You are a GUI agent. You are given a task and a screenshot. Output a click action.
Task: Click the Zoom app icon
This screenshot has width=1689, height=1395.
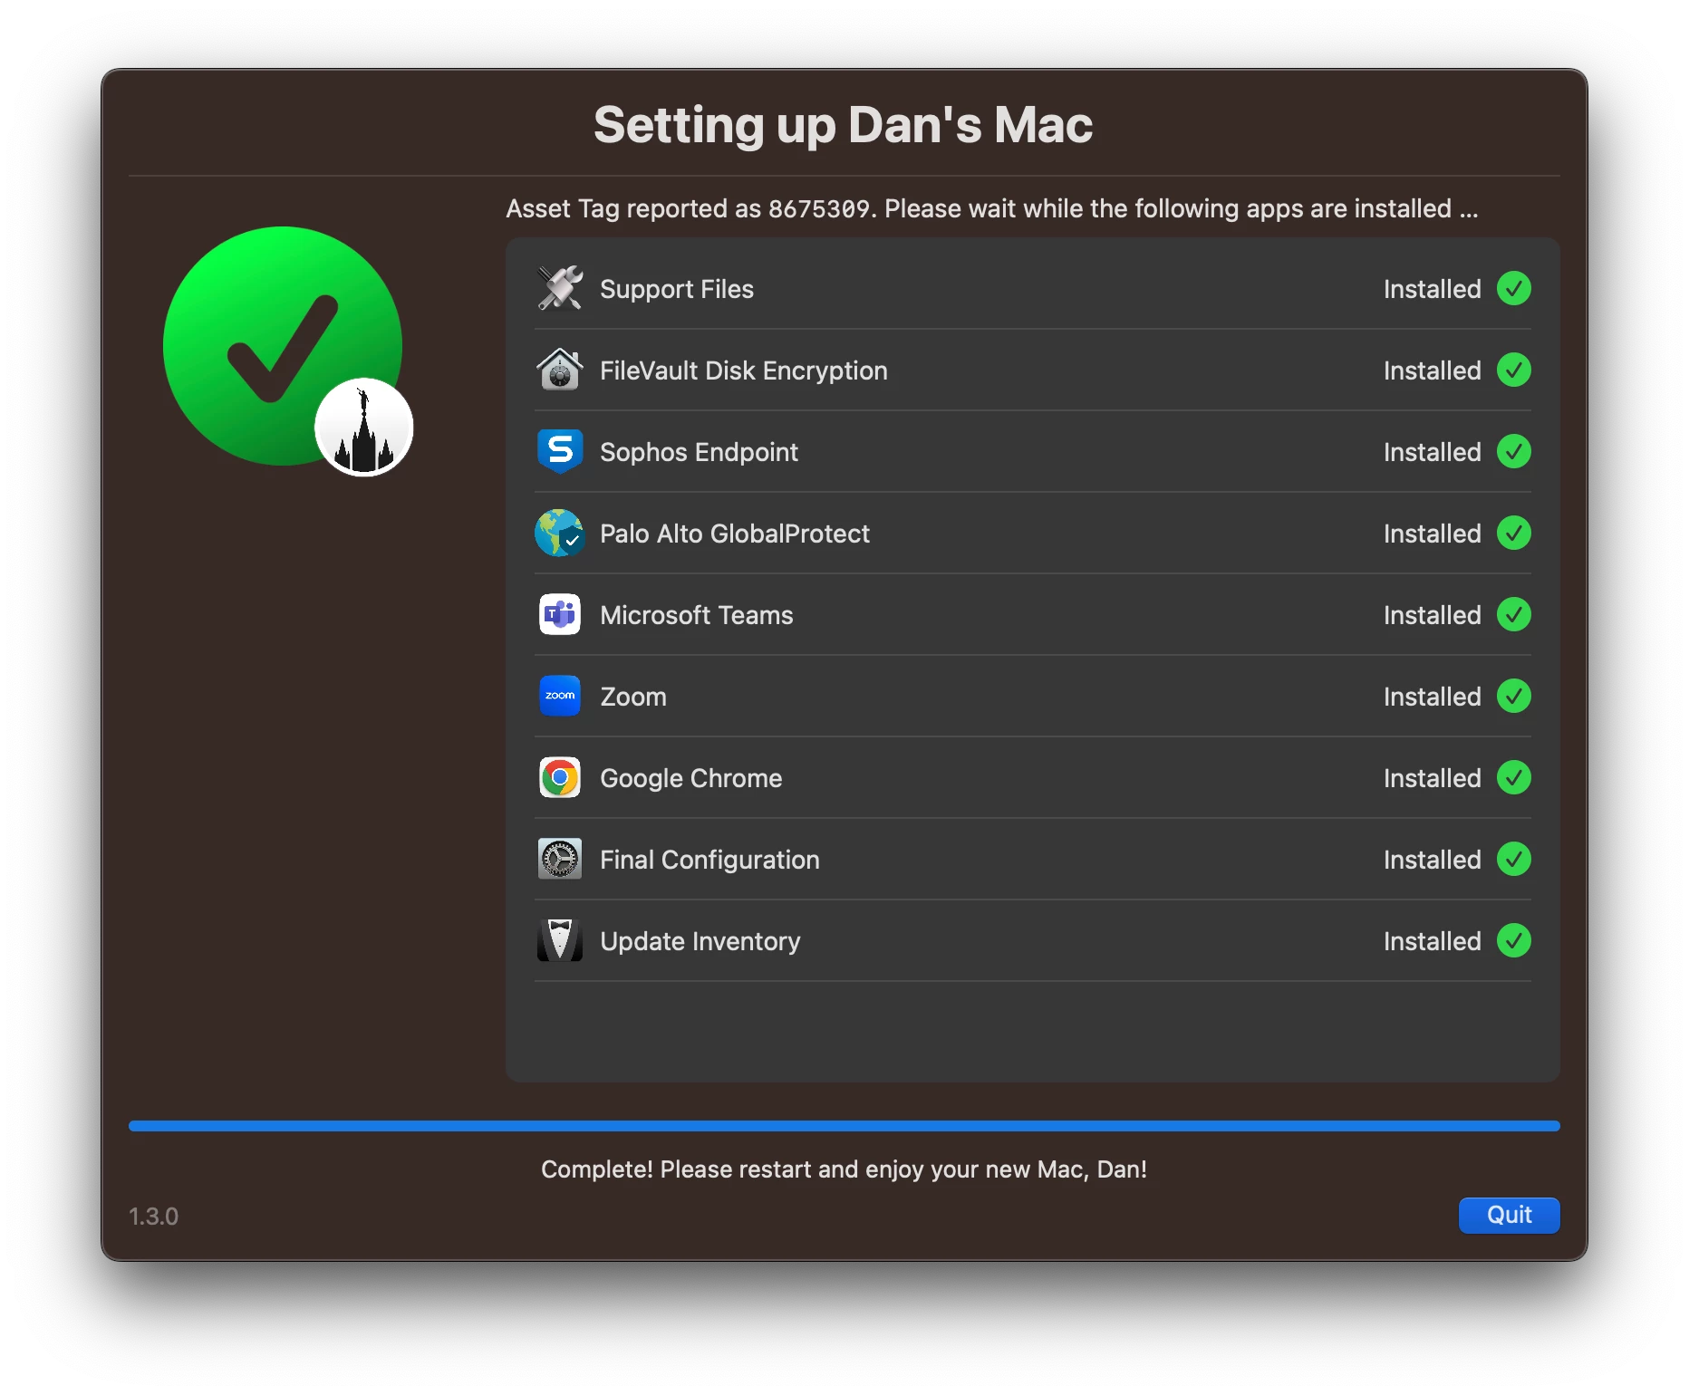point(560,696)
